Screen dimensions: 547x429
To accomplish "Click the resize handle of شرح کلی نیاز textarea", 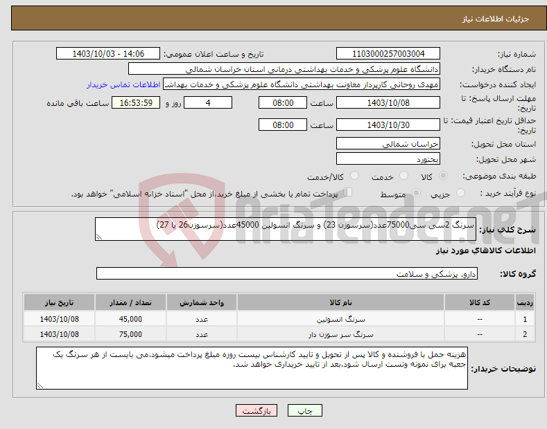I will pos(99,237).
